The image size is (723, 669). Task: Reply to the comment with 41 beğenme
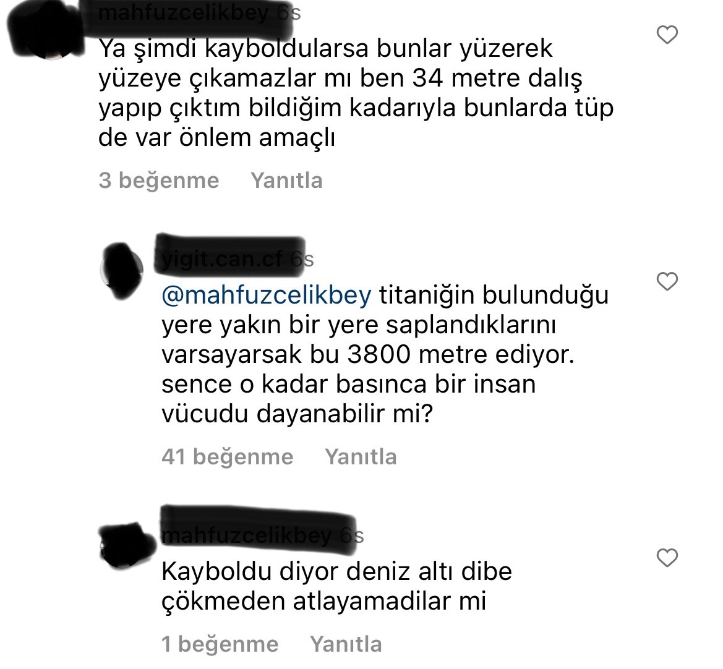(x=361, y=457)
